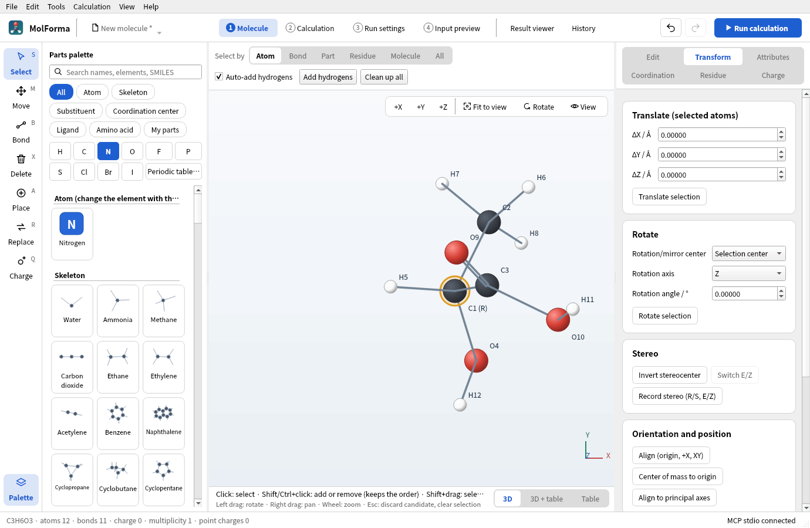Choose the Charge tool
810x528 pixels.
coord(21,268)
